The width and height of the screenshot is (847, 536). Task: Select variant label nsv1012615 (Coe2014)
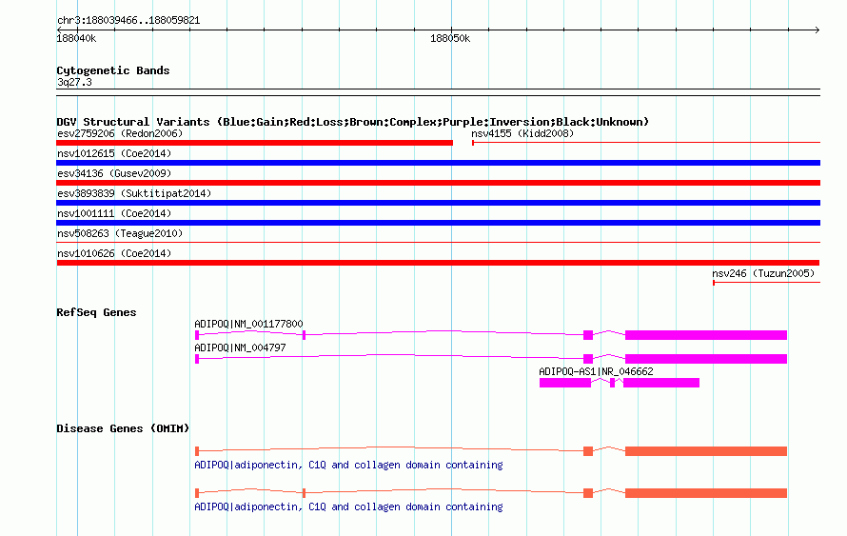pyautogui.click(x=114, y=153)
